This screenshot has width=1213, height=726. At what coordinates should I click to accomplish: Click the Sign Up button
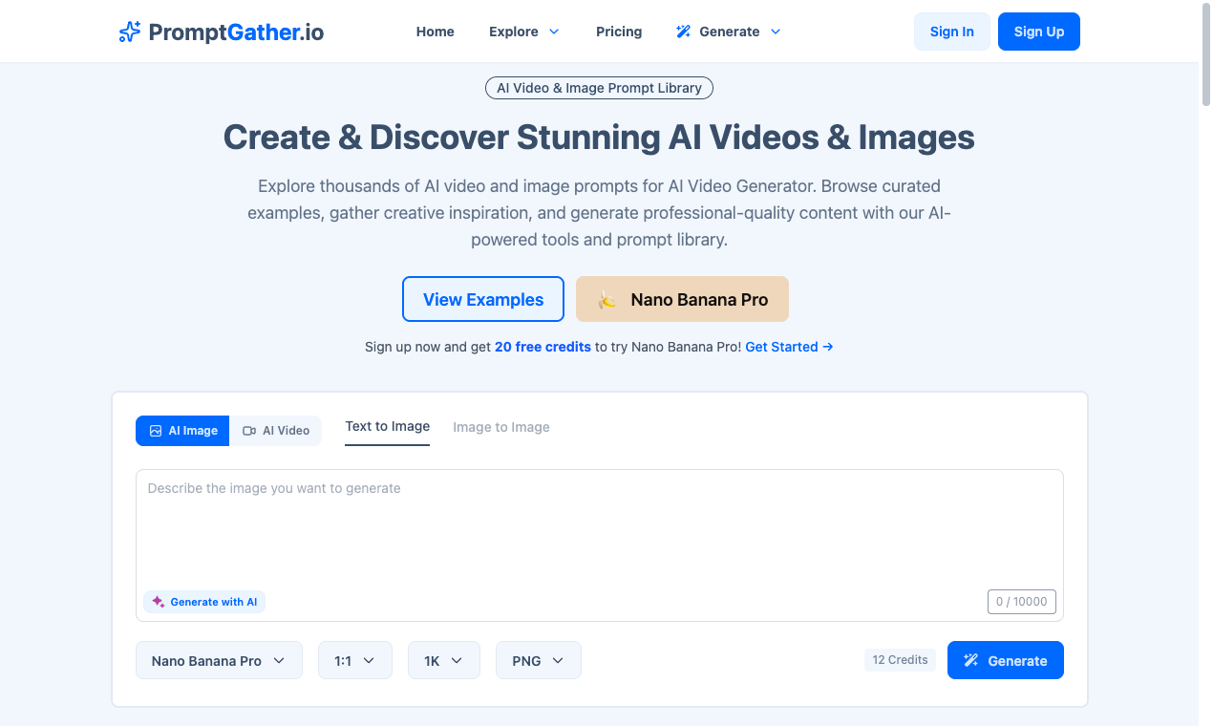pyautogui.click(x=1038, y=31)
